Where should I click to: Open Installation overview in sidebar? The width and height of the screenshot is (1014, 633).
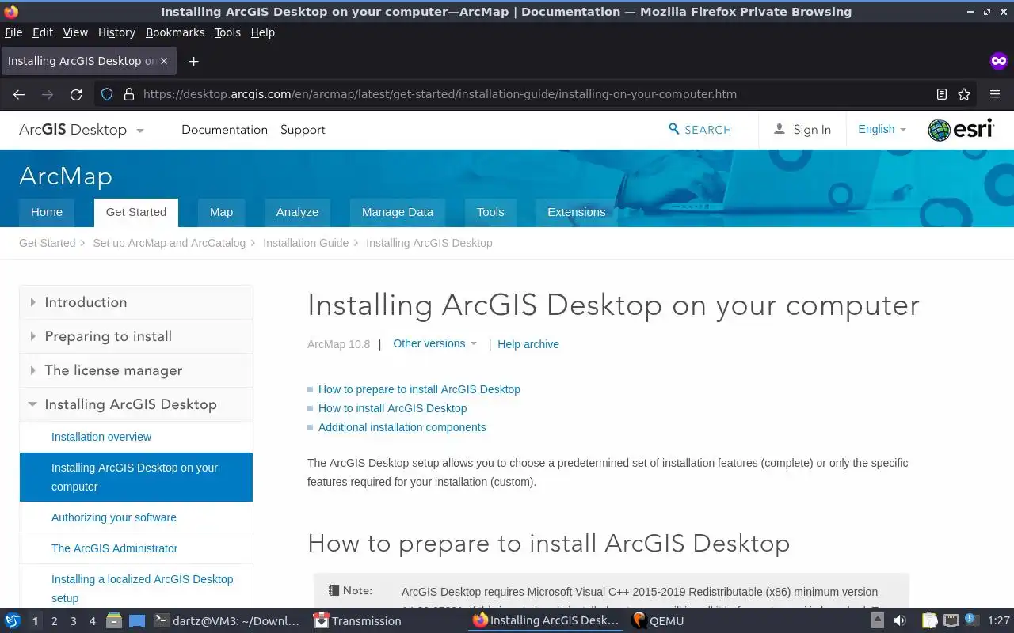coord(101,437)
